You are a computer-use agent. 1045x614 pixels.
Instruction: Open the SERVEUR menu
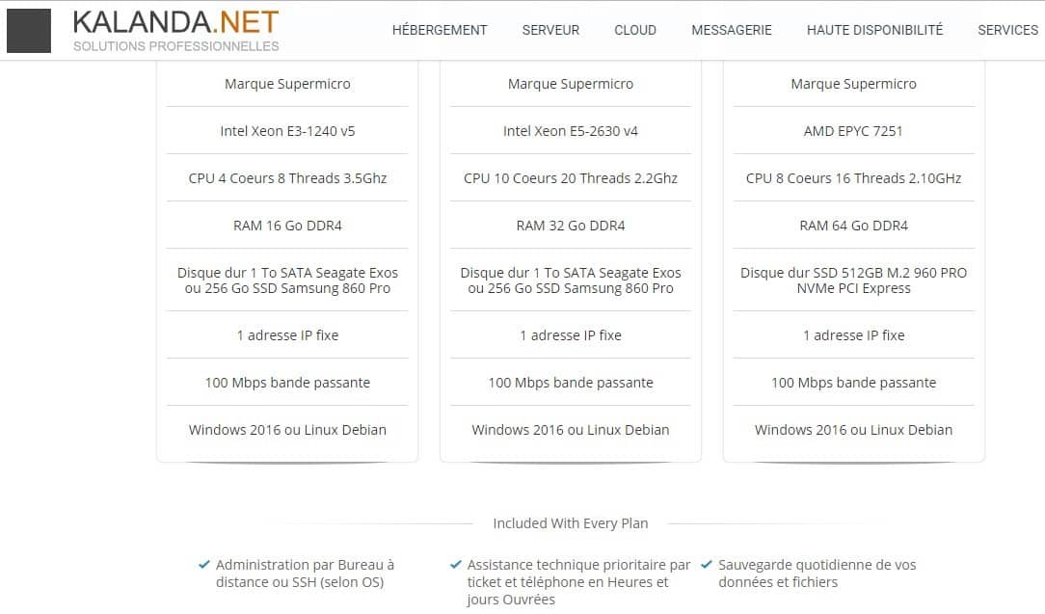(550, 30)
